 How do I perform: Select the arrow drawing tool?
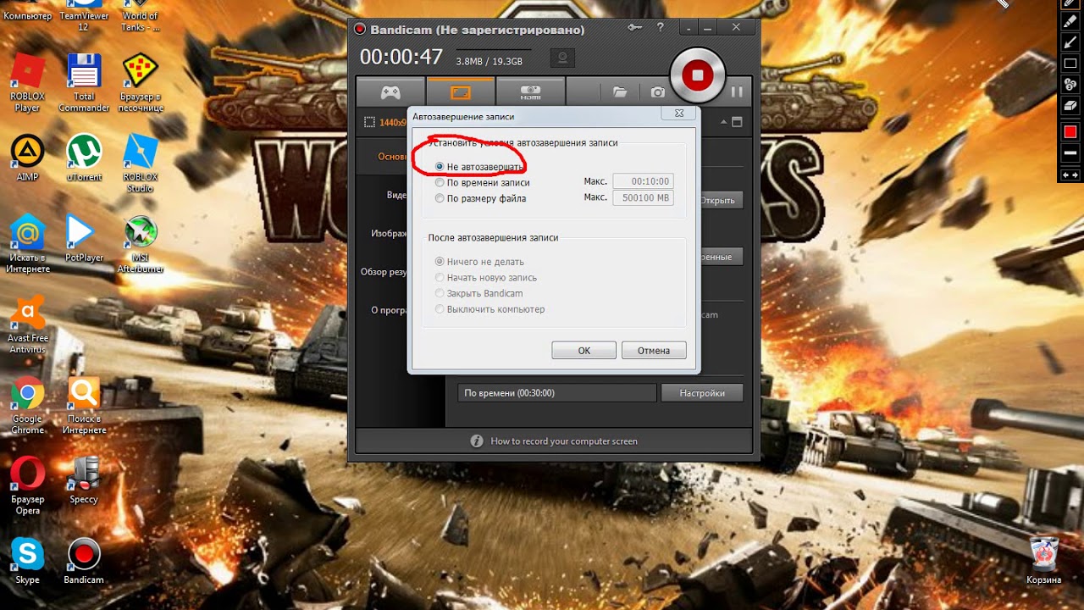click(x=1070, y=42)
